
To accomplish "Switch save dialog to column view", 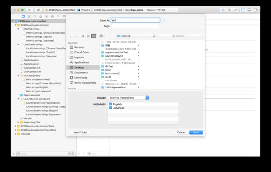I will [94, 36].
